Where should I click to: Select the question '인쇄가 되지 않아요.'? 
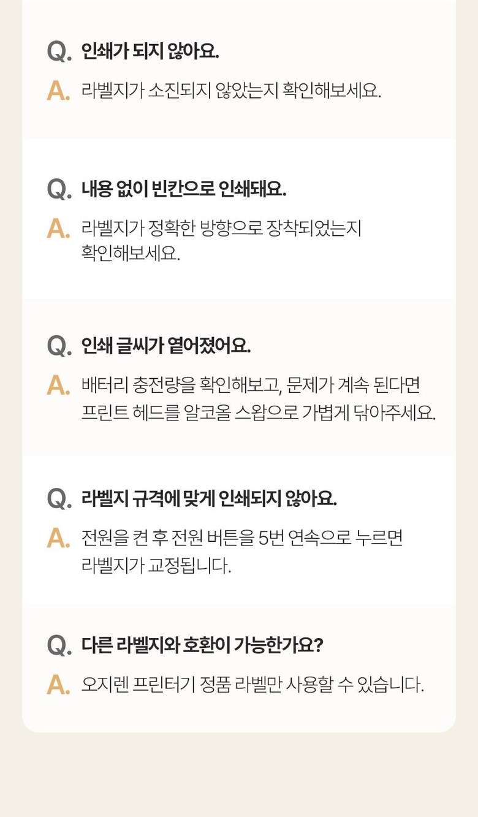(150, 51)
